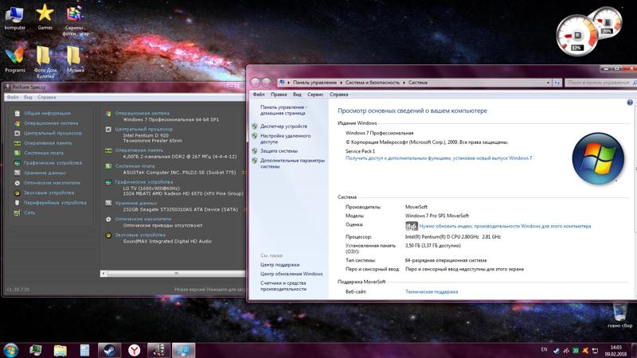Image resolution: width=637 pixels, height=358 pixels.
Task: Open Справка menu in Speccy
Action: (x=46, y=97)
